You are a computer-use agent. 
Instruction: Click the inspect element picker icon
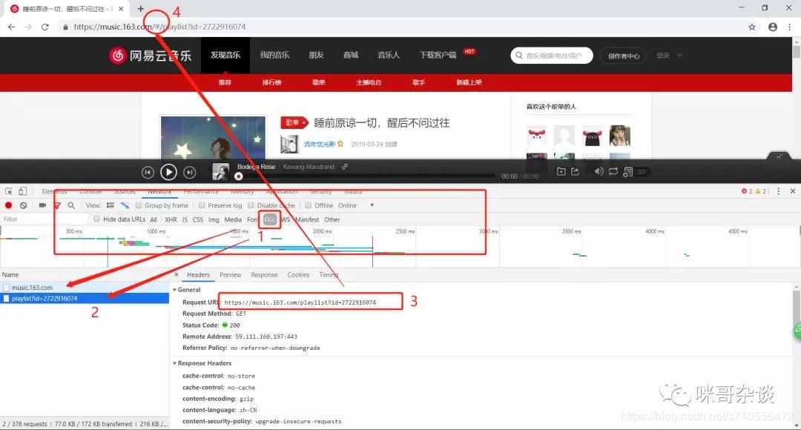click(x=7, y=191)
